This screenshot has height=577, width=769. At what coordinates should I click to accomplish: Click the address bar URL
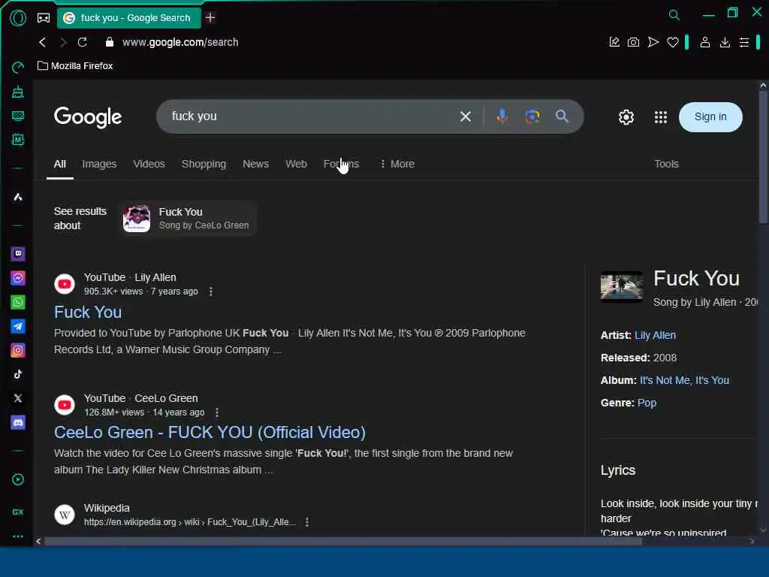click(180, 42)
